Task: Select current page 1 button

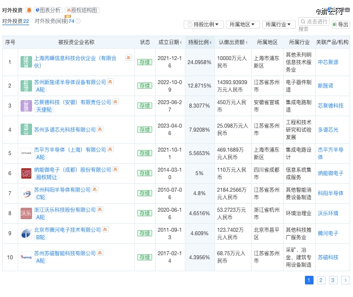Action: [309, 280]
